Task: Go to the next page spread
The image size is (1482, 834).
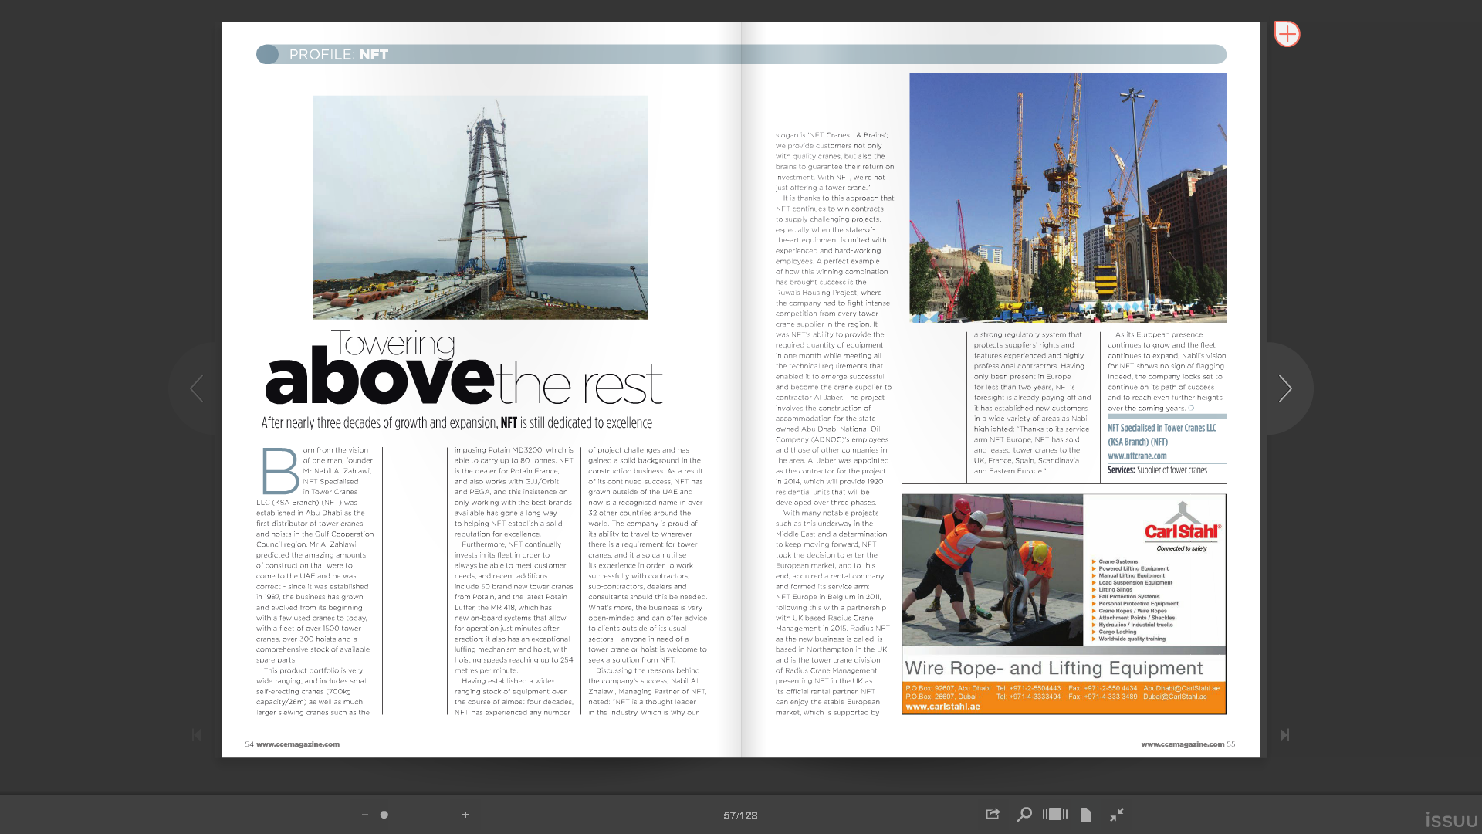Action: tap(1285, 388)
